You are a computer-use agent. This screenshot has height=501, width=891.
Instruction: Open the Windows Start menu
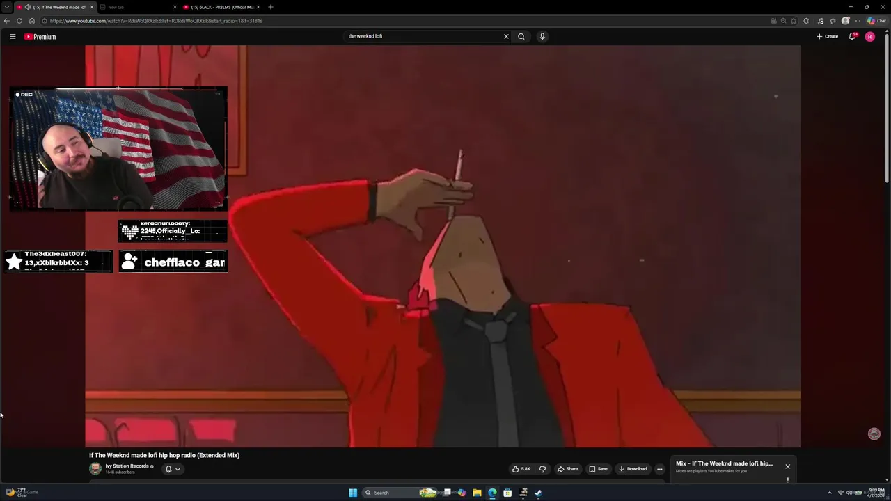coord(353,493)
